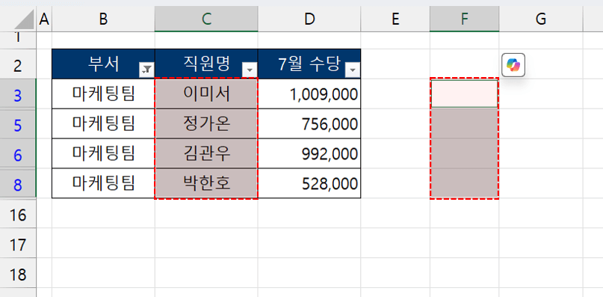Select row 18 header
This screenshot has height=297, width=603.
click(18, 273)
